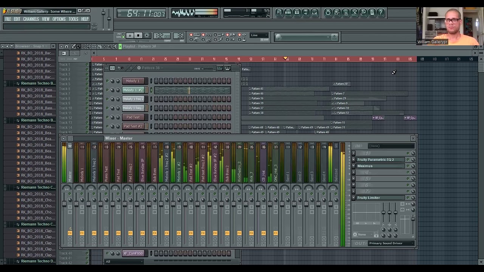Mute Track 1 in the playlist

pos(87,65)
